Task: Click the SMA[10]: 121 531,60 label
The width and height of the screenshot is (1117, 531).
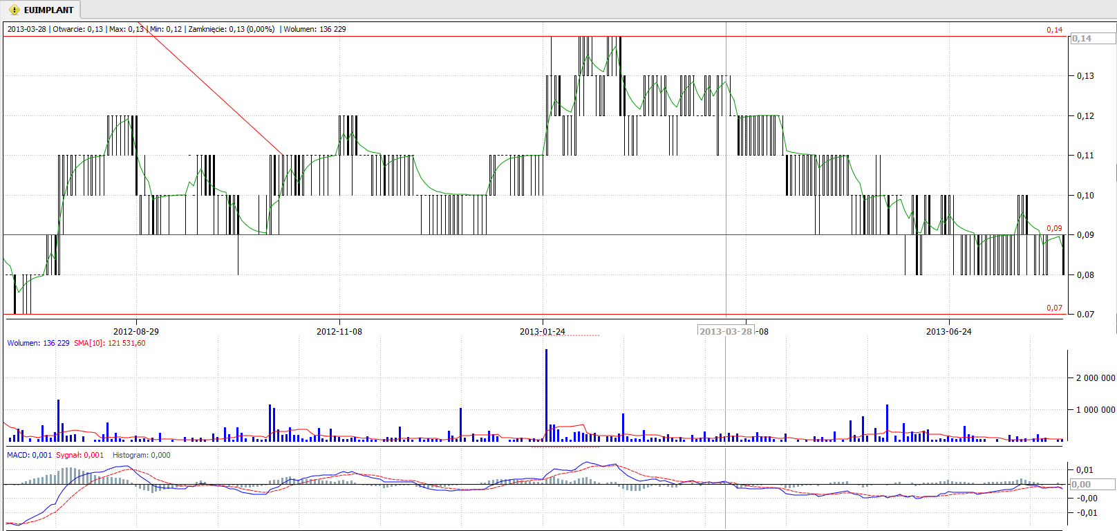Action: (x=110, y=343)
